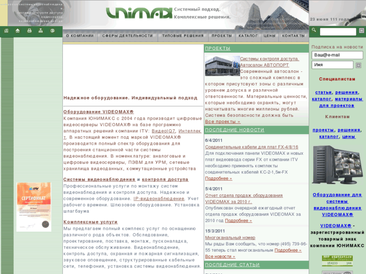
Task: Click the @ email contact icon
Action: pyautogui.click(x=52, y=31)
